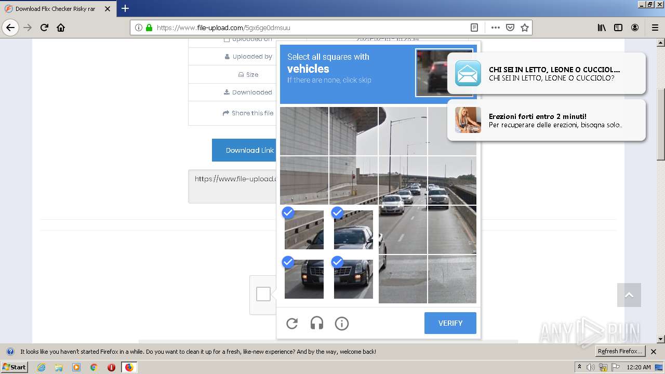Open the Windows Start menu
665x374 pixels.
(14, 367)
